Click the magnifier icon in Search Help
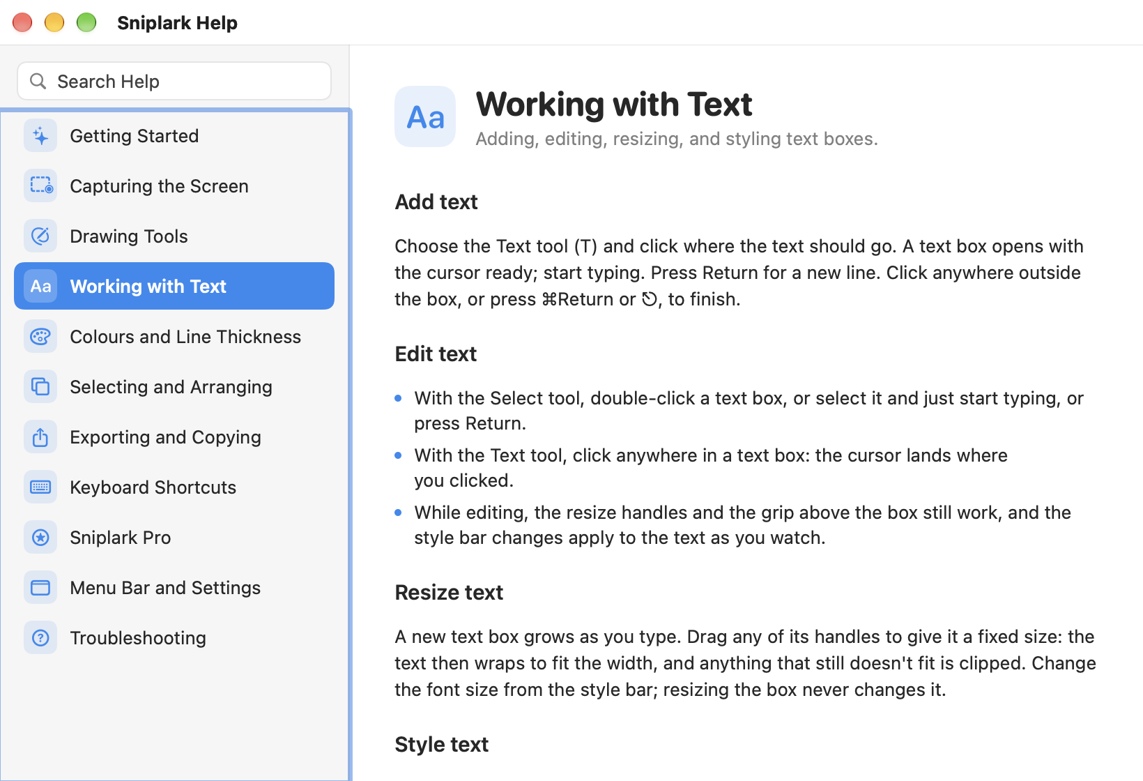 pyautogui.click(x=38, y=82)
